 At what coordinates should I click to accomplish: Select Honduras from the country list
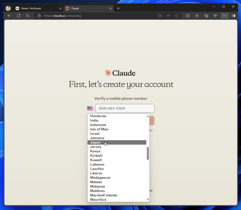tap(117, 116)
